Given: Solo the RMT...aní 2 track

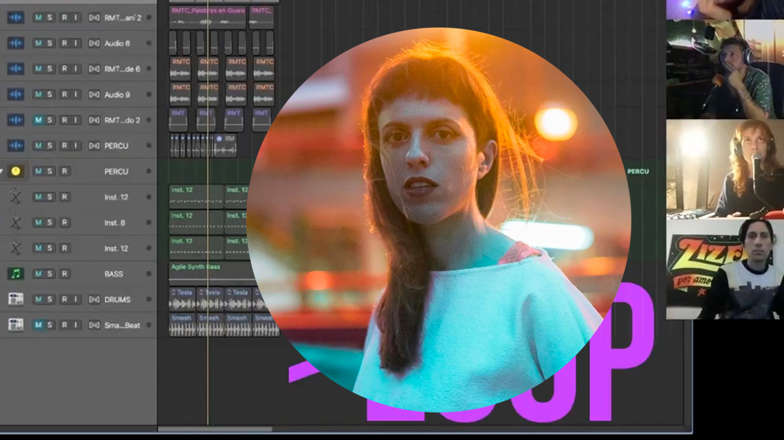Looking at the screenshot, I should pos(50,17).
